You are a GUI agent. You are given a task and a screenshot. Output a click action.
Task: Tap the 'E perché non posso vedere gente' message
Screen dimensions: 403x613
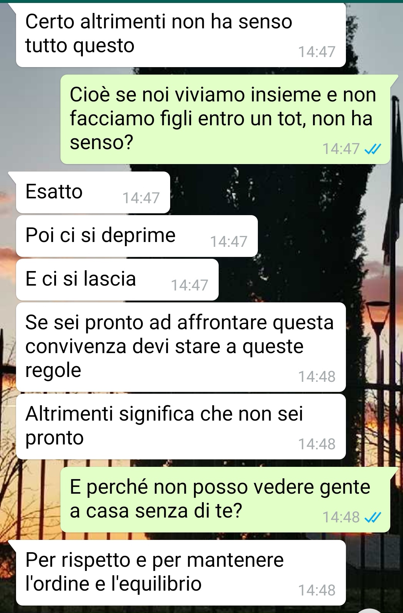tap(225, 500)
